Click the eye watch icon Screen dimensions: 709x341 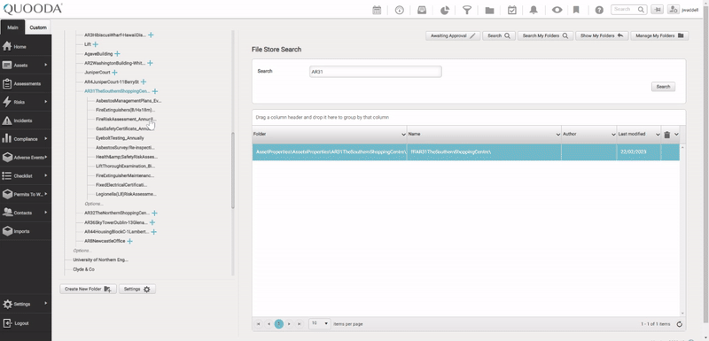(557, 10)
